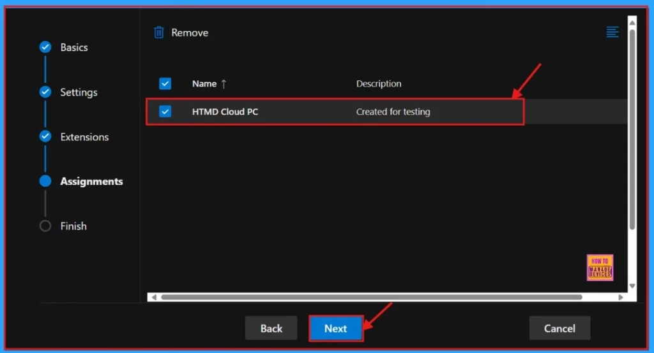Click the HTMD watermark logo

point(600,268)
